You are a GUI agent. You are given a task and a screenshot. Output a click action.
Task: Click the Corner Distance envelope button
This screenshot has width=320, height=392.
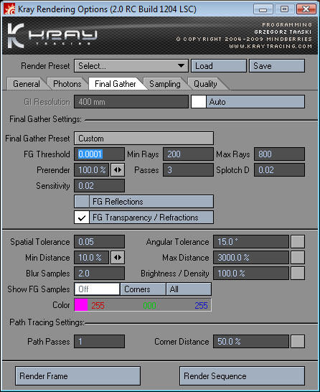(x=298, y=342)
